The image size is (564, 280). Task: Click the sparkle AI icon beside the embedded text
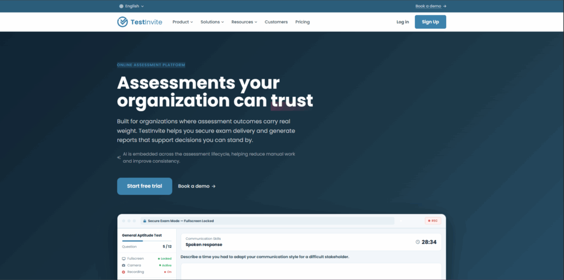[119, 157]
